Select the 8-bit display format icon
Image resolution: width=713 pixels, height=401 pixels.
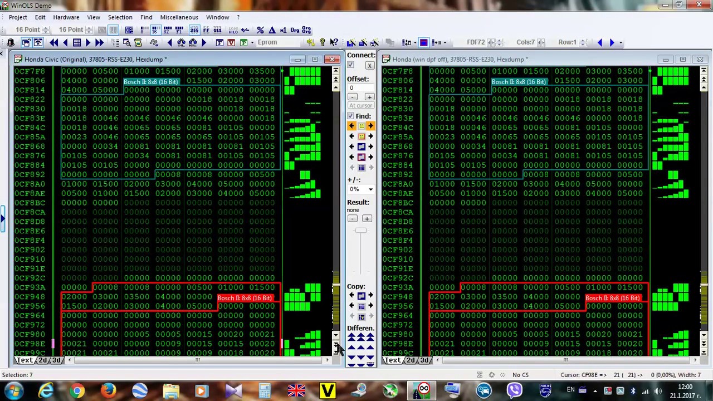coord(144,30)
